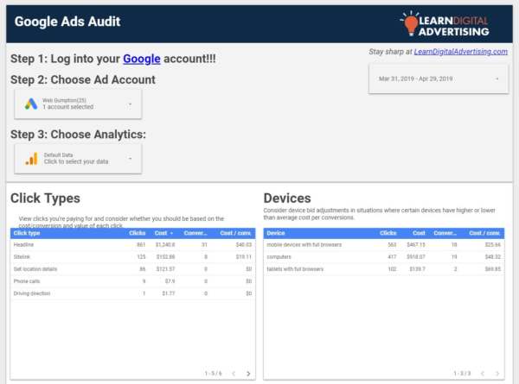Expand the date range dropdown arrow

tap(497, 79)
